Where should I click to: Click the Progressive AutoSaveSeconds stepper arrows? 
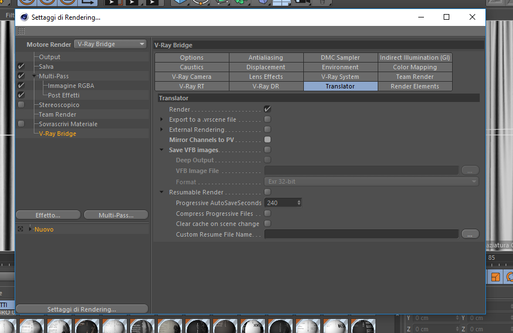(x=299, y=203)
